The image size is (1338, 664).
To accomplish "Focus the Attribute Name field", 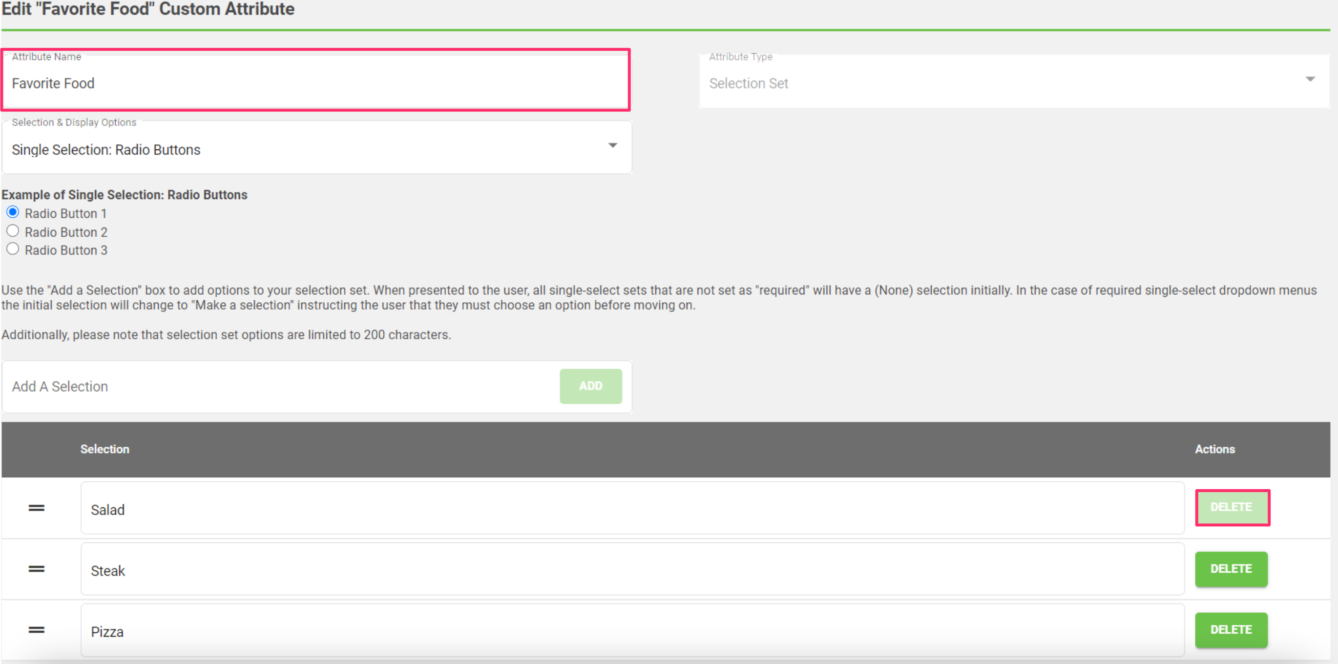I will click(316, 81).
